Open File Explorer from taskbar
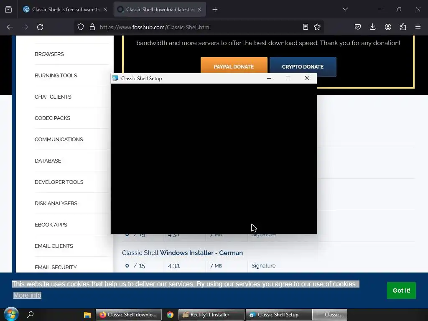 tap(87, 314)
